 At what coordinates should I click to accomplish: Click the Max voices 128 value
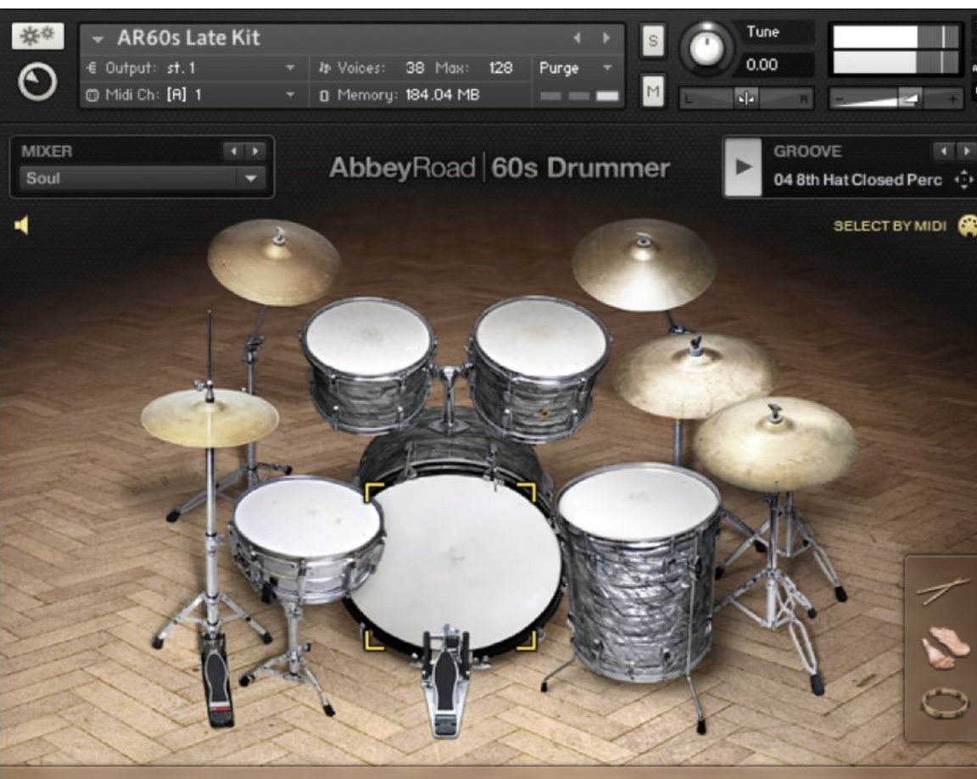[501, 68]
